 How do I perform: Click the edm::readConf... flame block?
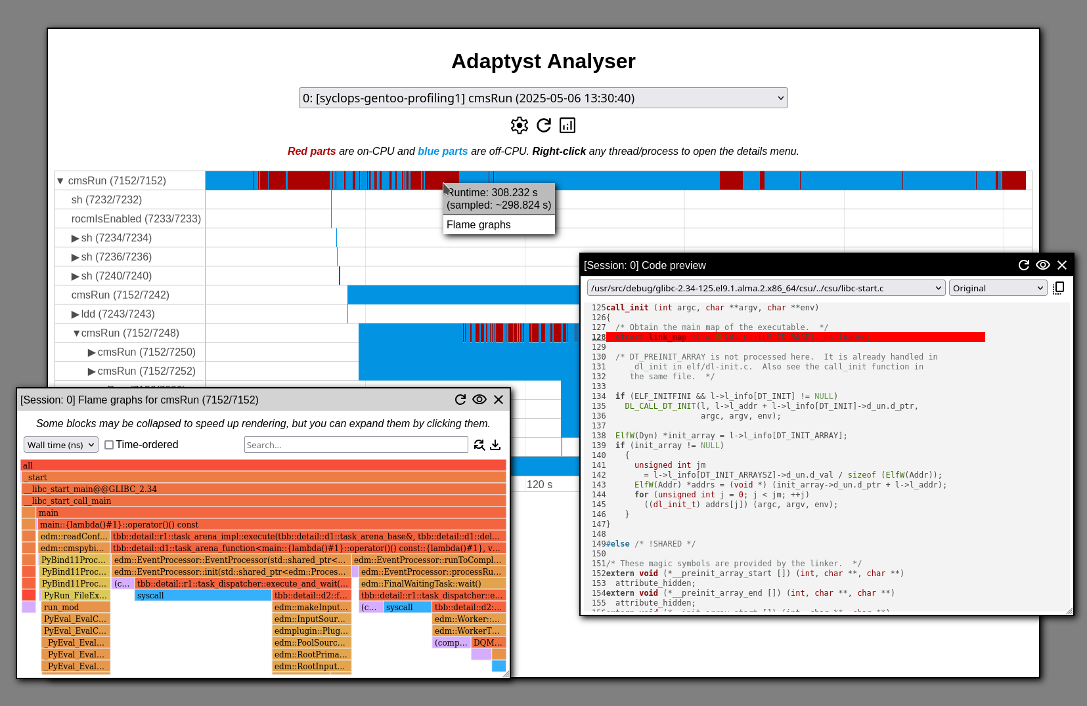coord(74,536)
